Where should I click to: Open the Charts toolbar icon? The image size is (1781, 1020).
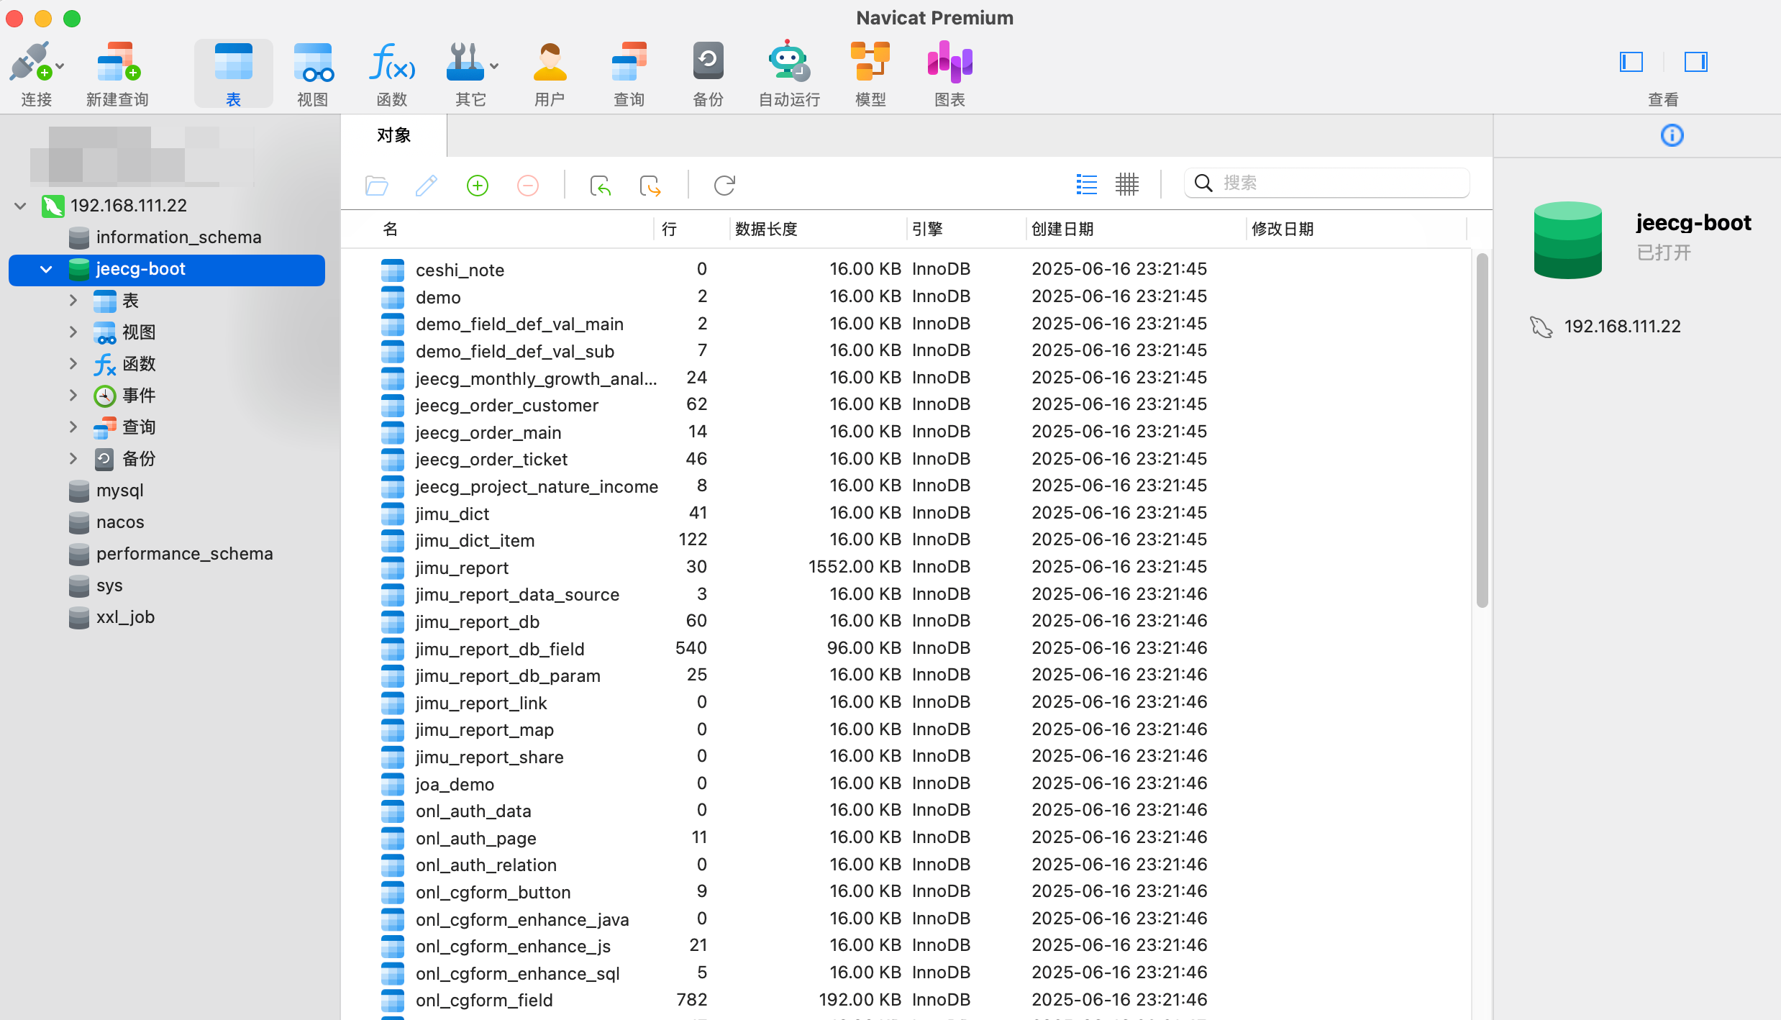pyautogui.click(x=949, y=63)
